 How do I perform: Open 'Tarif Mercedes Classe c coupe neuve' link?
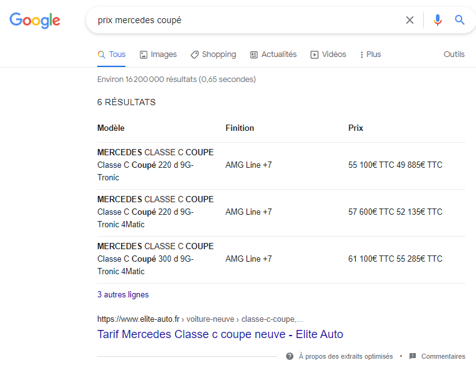click(x=220, y=334)
